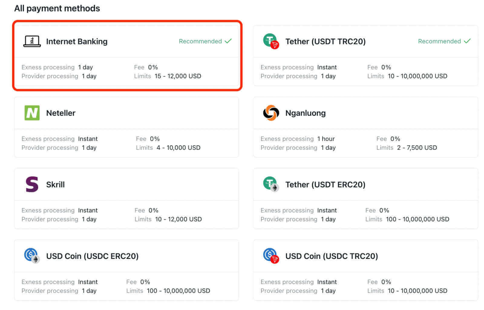Click the green Neteller logo
The width and height of the screenshot is (484, 310).
(x=31, y=113)
